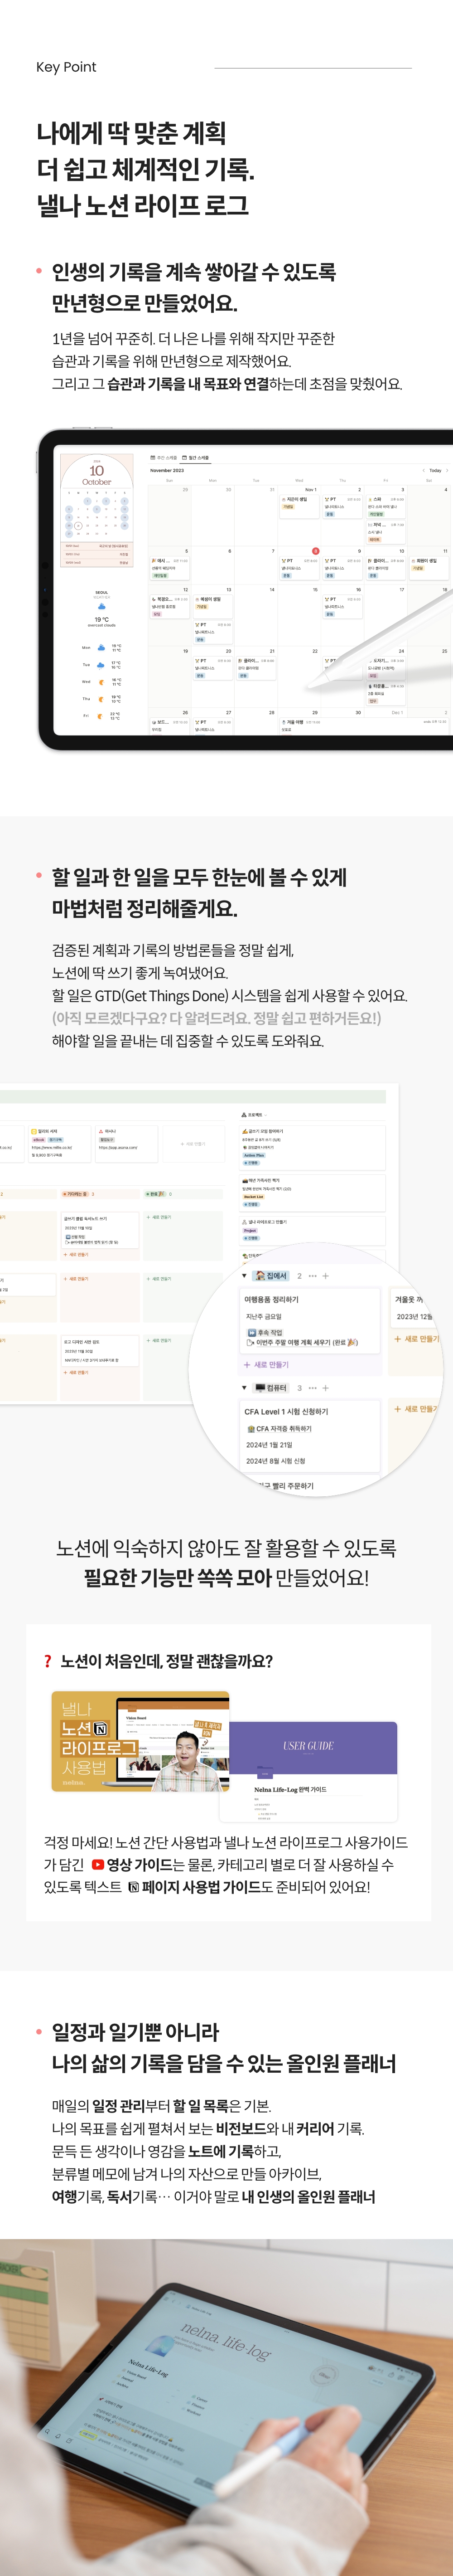Open the 주간 스케줄 tab in the tablet calendar
Image resolution: width=453 pixels, height=2576 pixels.
[x=164, y=457]
